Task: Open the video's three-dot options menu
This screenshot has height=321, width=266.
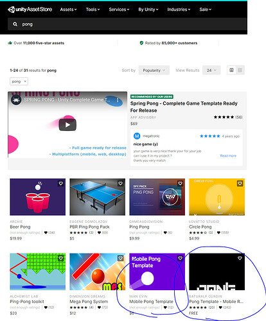Action: coord(118,100)
